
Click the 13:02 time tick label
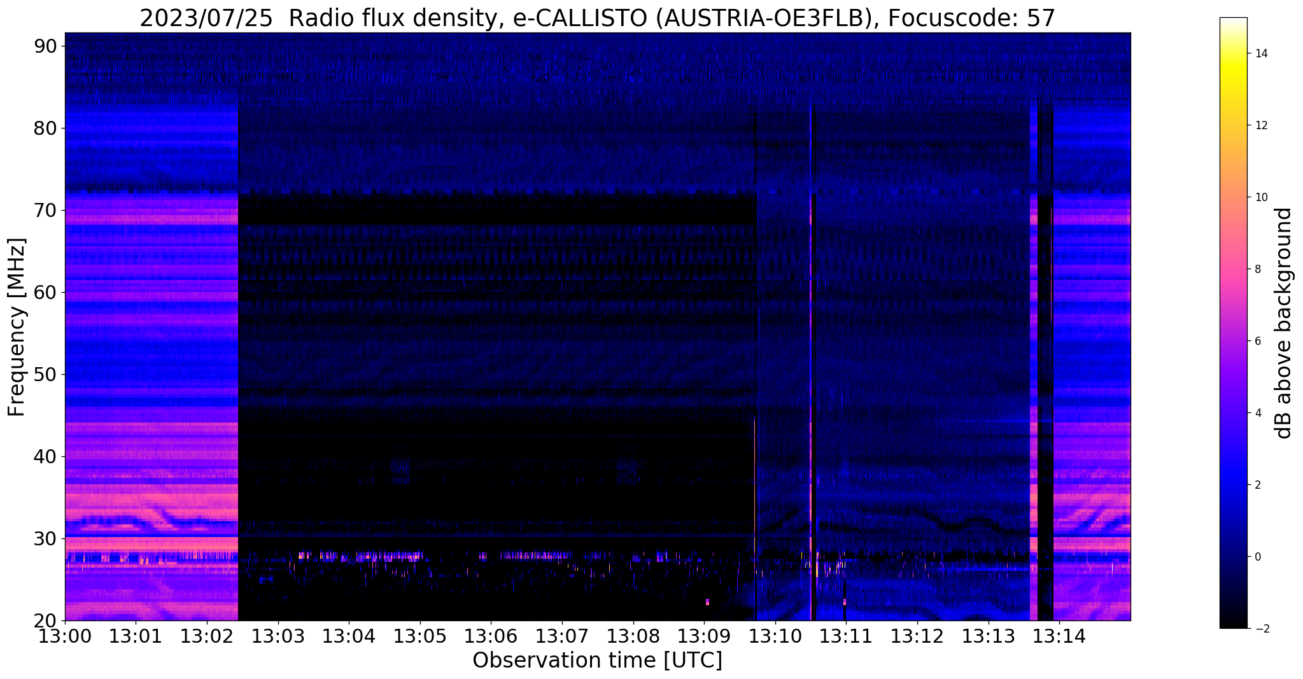pyautogui.click(x=207, y=636)
